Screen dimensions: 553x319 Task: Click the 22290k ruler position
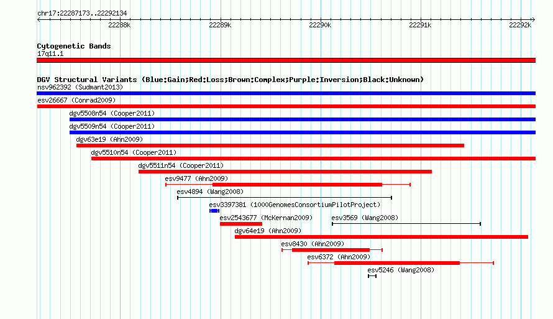pyautogui.click(x=320, y=25)
